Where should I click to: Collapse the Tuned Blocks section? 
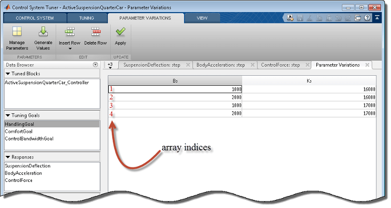pyautogui.click(x=8, y=74)
